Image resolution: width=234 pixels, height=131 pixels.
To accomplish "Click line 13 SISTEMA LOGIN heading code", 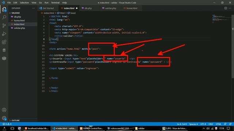I will (64, 55).
